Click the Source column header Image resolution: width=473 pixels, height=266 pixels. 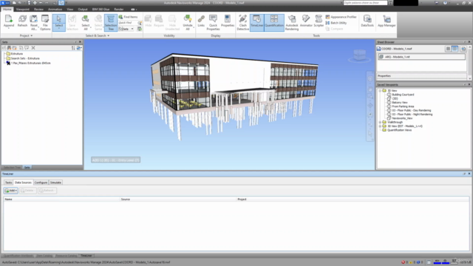coord(178,199)
